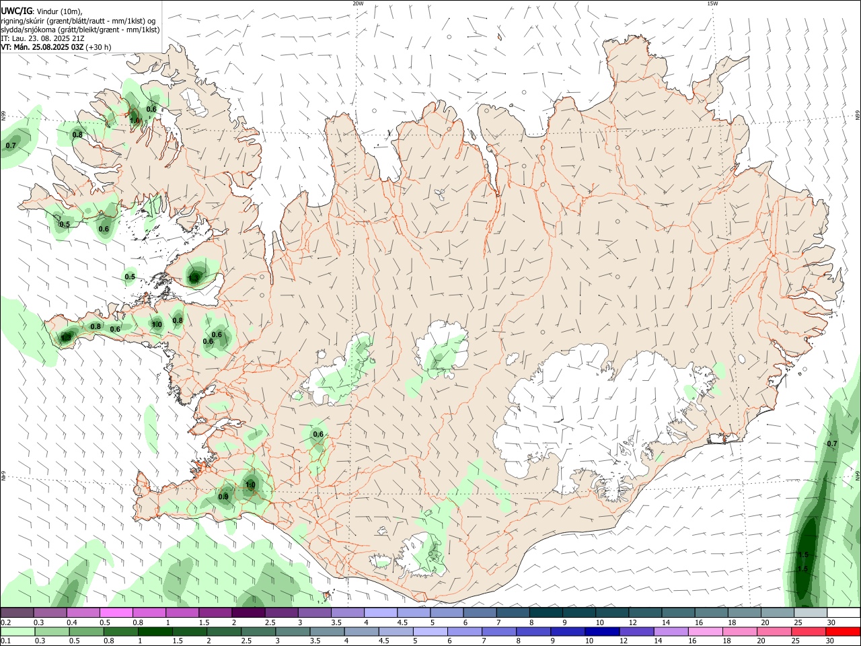
Task: Click the UWC/IG title text
Action: [x=16, y=11]
